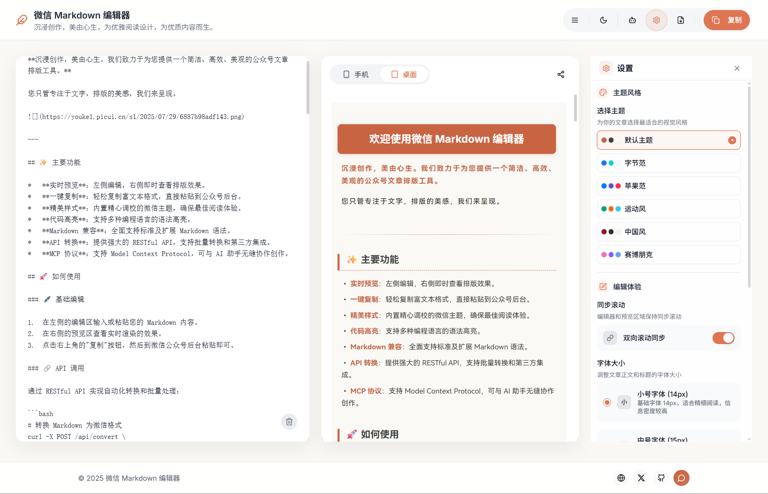
Task: Open the AI robot assistant icon
Action: click(632, 20)
